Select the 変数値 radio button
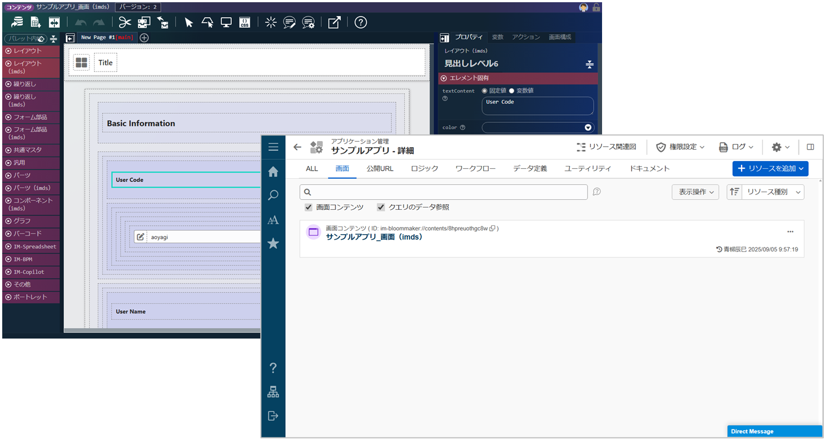The height and width of the screenshot is (439, 825). click(511, 90)
